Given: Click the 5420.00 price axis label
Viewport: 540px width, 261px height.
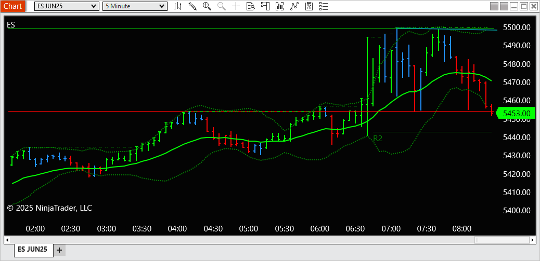Looking at the screenshot, I should click(x=516, y=174).
